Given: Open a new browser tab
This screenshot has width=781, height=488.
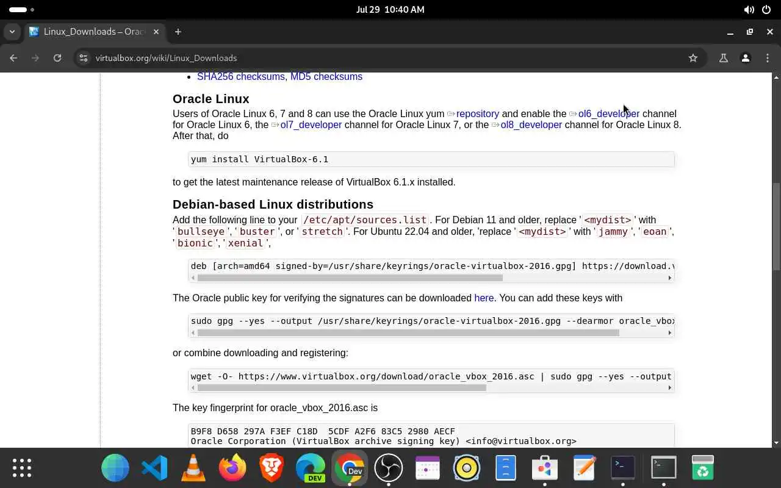Looking at the screenshot, I should pyautogui.click(x=178, y=32).
